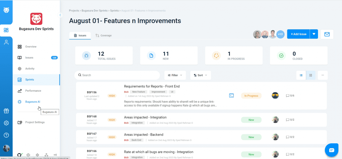Click the 128 issues count badge
The image size is (342, 159).
point(54,58)
